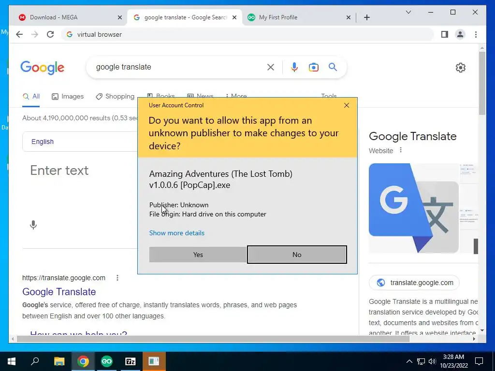
Task: Show hidden system tray icons
Action: (409, 361)
